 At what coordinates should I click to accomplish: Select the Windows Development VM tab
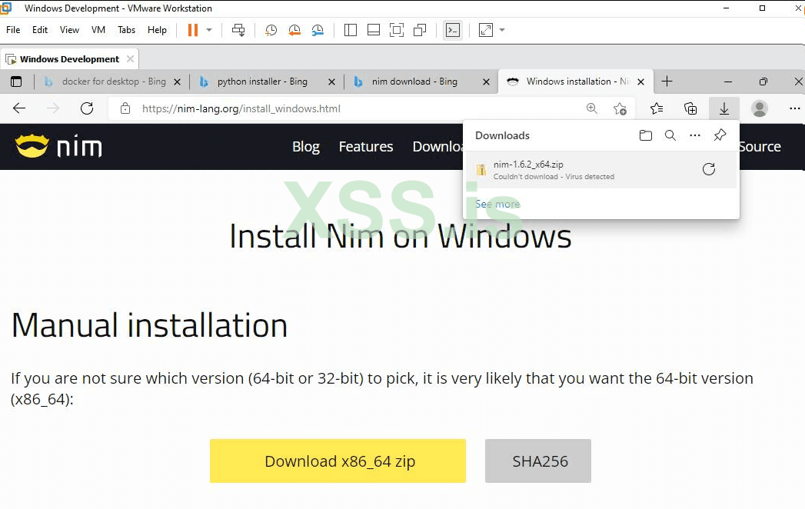(x=69, y=59)
